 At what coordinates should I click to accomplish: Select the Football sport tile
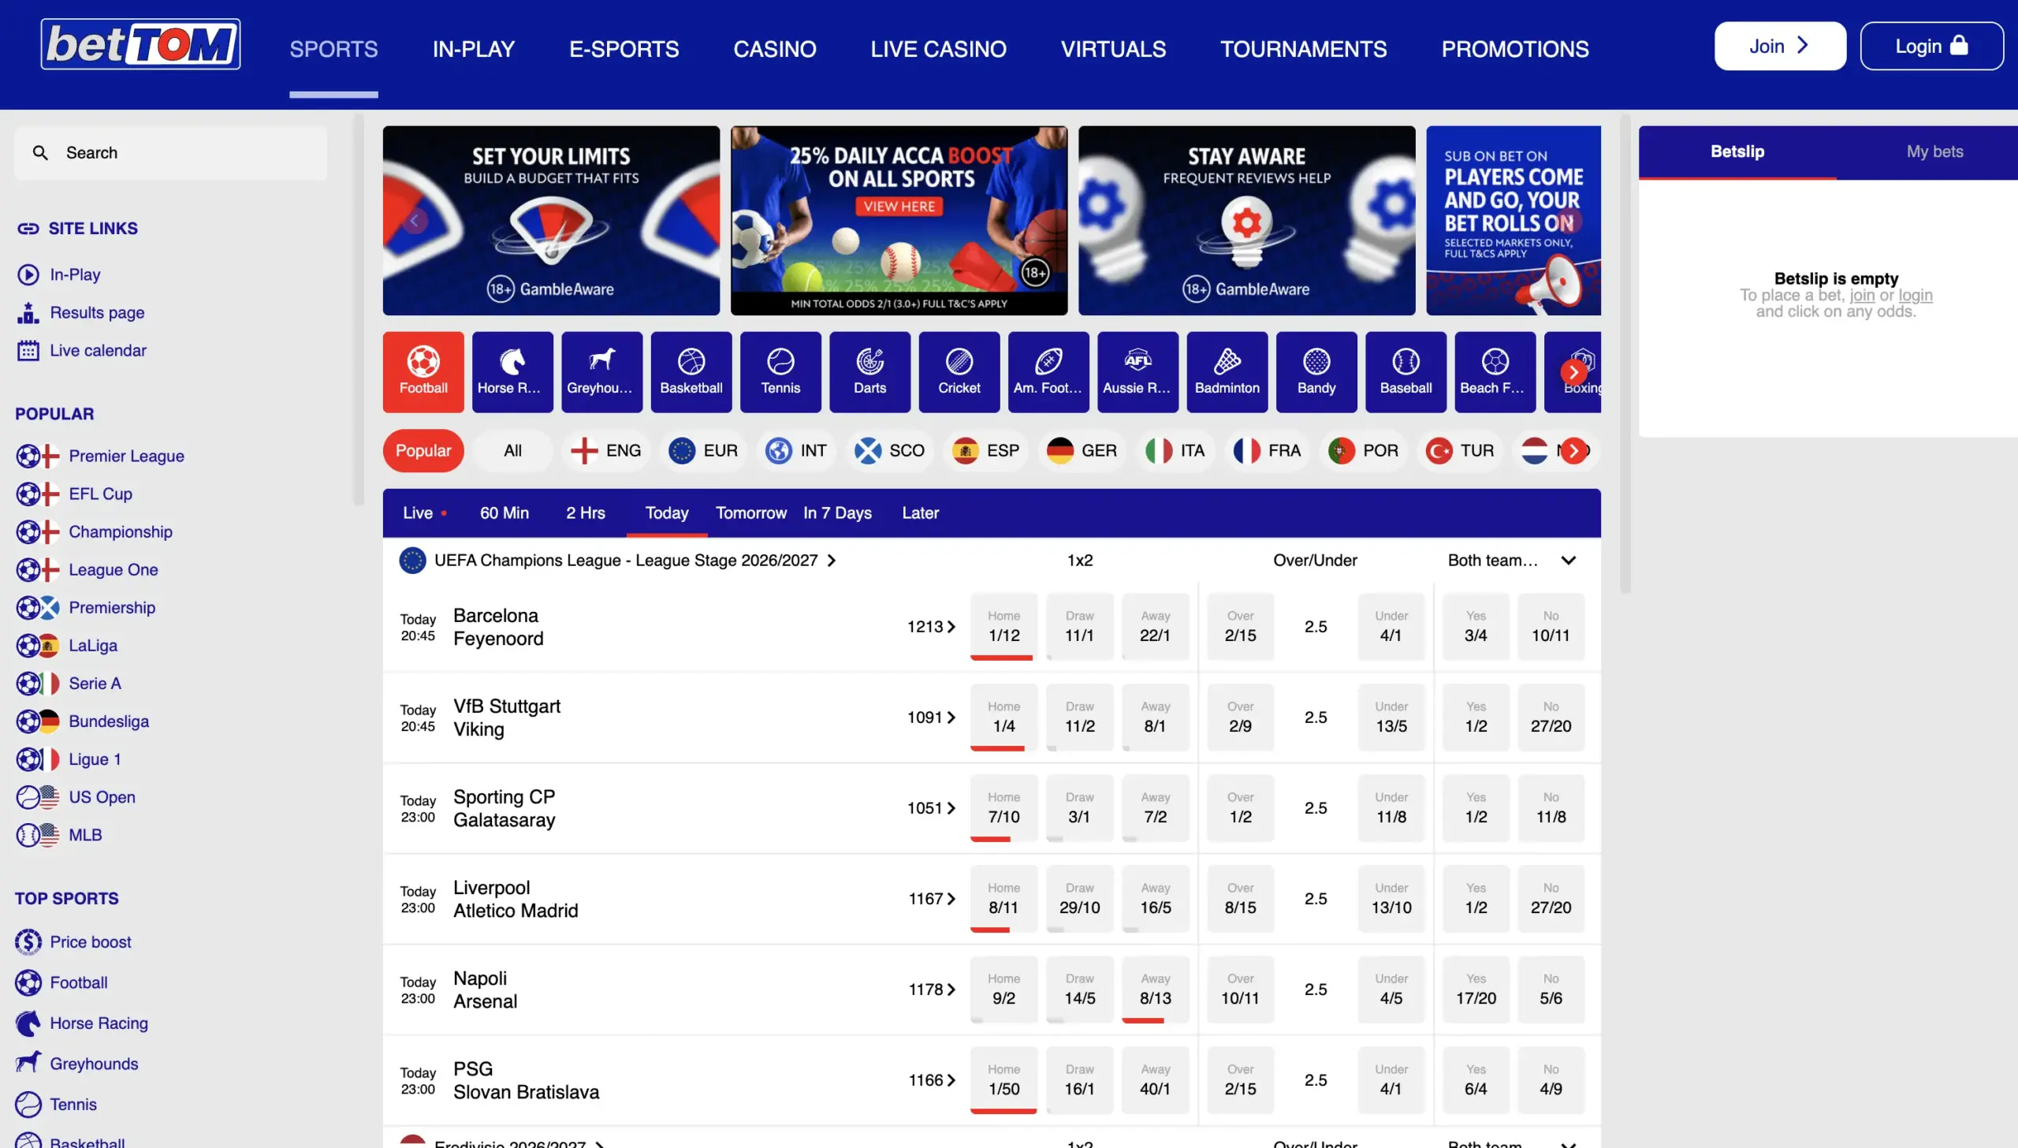coord(423,372)
